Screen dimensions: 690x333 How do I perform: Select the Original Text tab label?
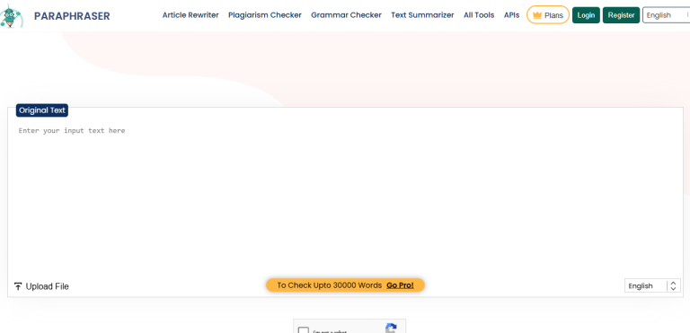(42, 110)
